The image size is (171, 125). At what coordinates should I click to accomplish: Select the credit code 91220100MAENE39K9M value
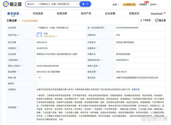coord(127,28)
